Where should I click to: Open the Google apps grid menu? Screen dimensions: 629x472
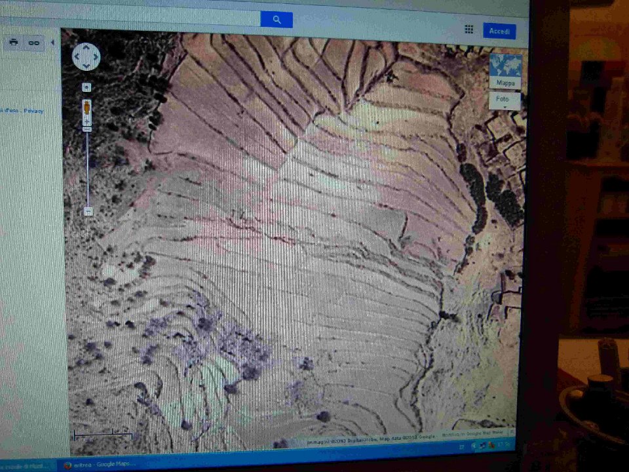(x=469, y=29)
